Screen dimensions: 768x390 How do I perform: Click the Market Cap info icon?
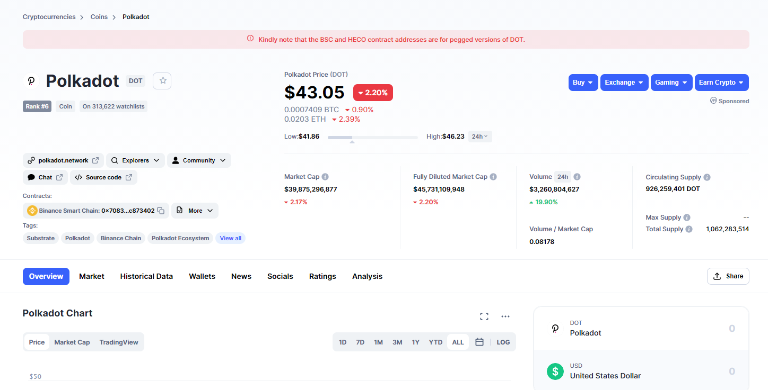[x=325, y=177]
